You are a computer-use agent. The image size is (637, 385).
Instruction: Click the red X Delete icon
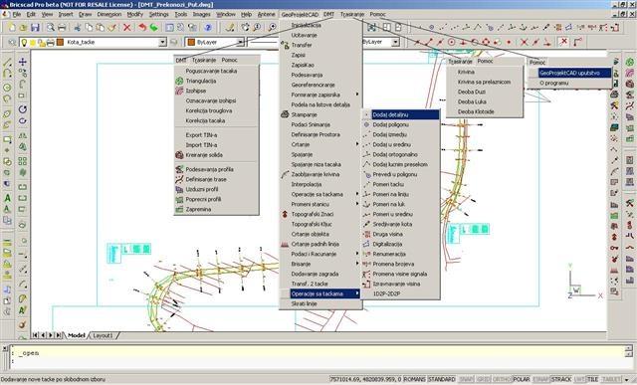click(127, 28)
